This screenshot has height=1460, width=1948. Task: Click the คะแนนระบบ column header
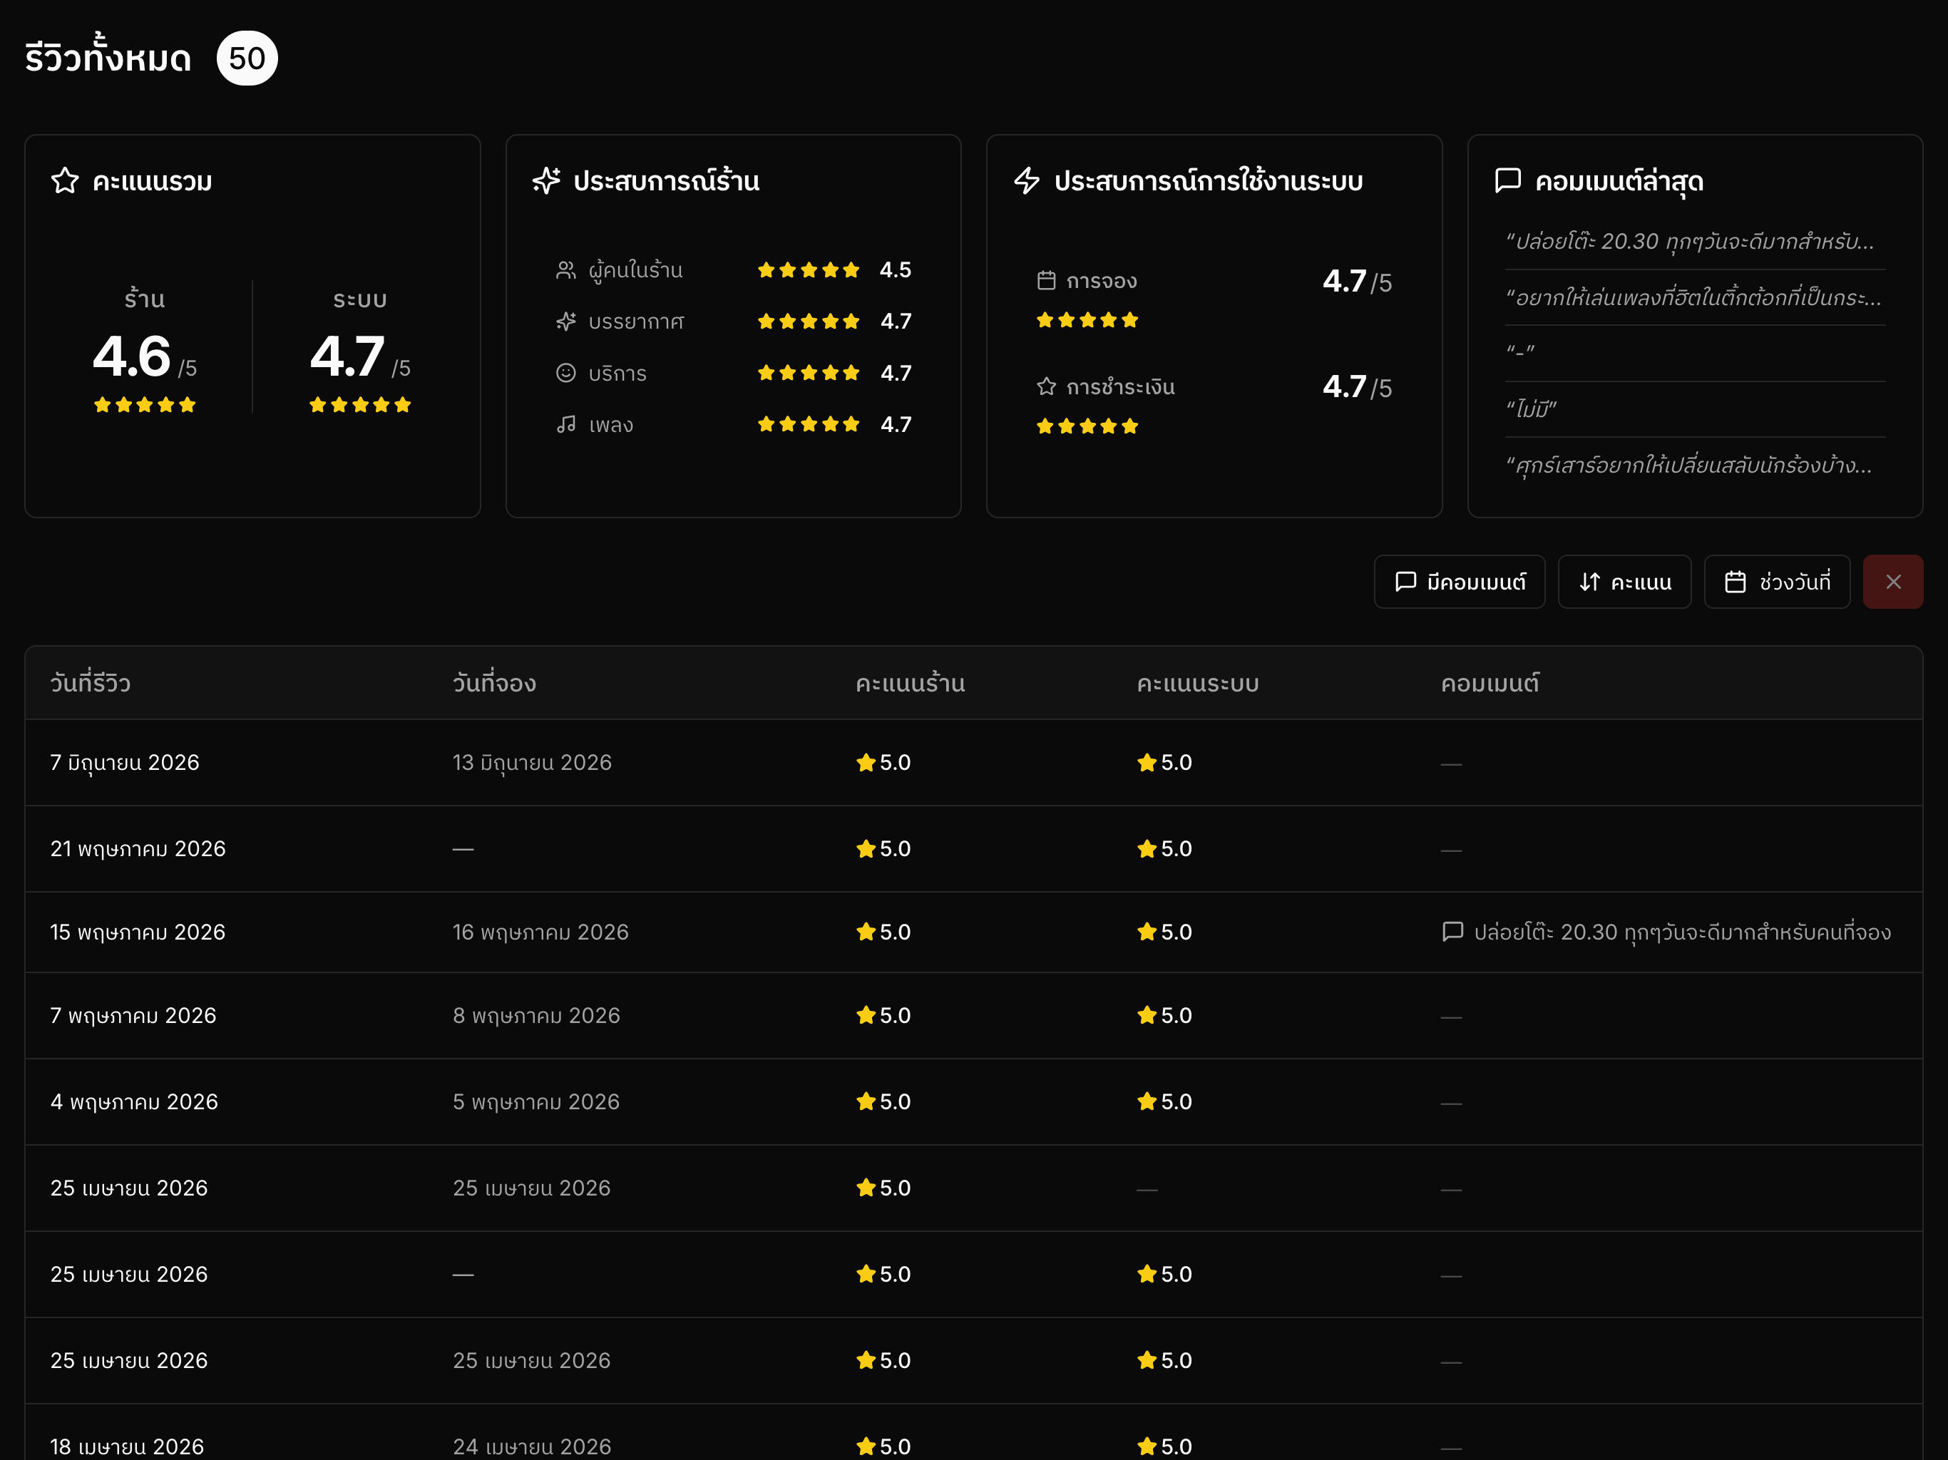[1198, 684]
